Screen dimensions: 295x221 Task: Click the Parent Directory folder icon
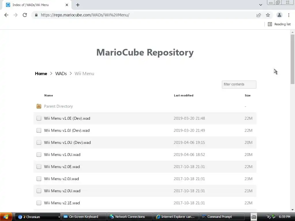(x=39, y=106)
